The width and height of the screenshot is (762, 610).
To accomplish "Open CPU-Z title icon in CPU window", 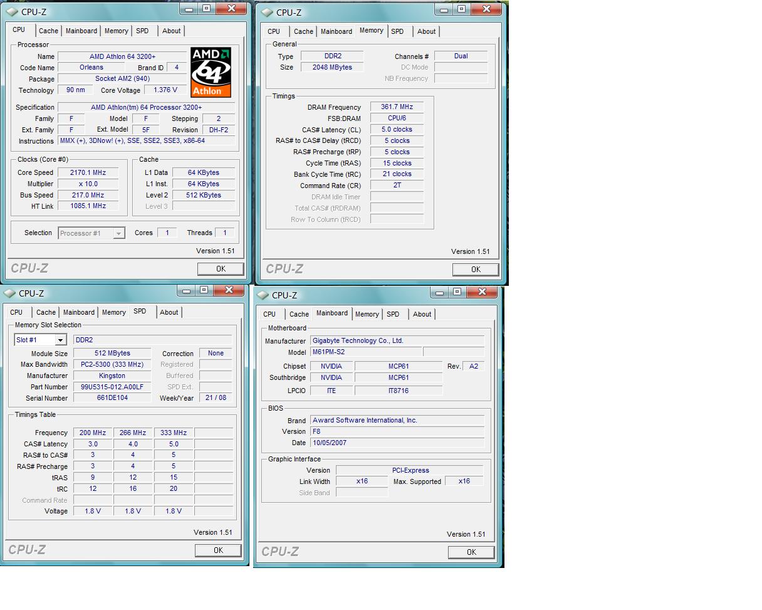I will (x=12, y=11).
